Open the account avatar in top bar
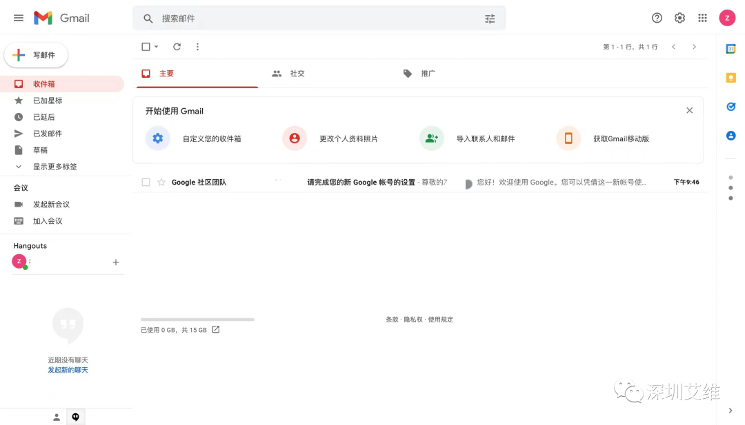The image size is (745, 425). tap(727, 18)
